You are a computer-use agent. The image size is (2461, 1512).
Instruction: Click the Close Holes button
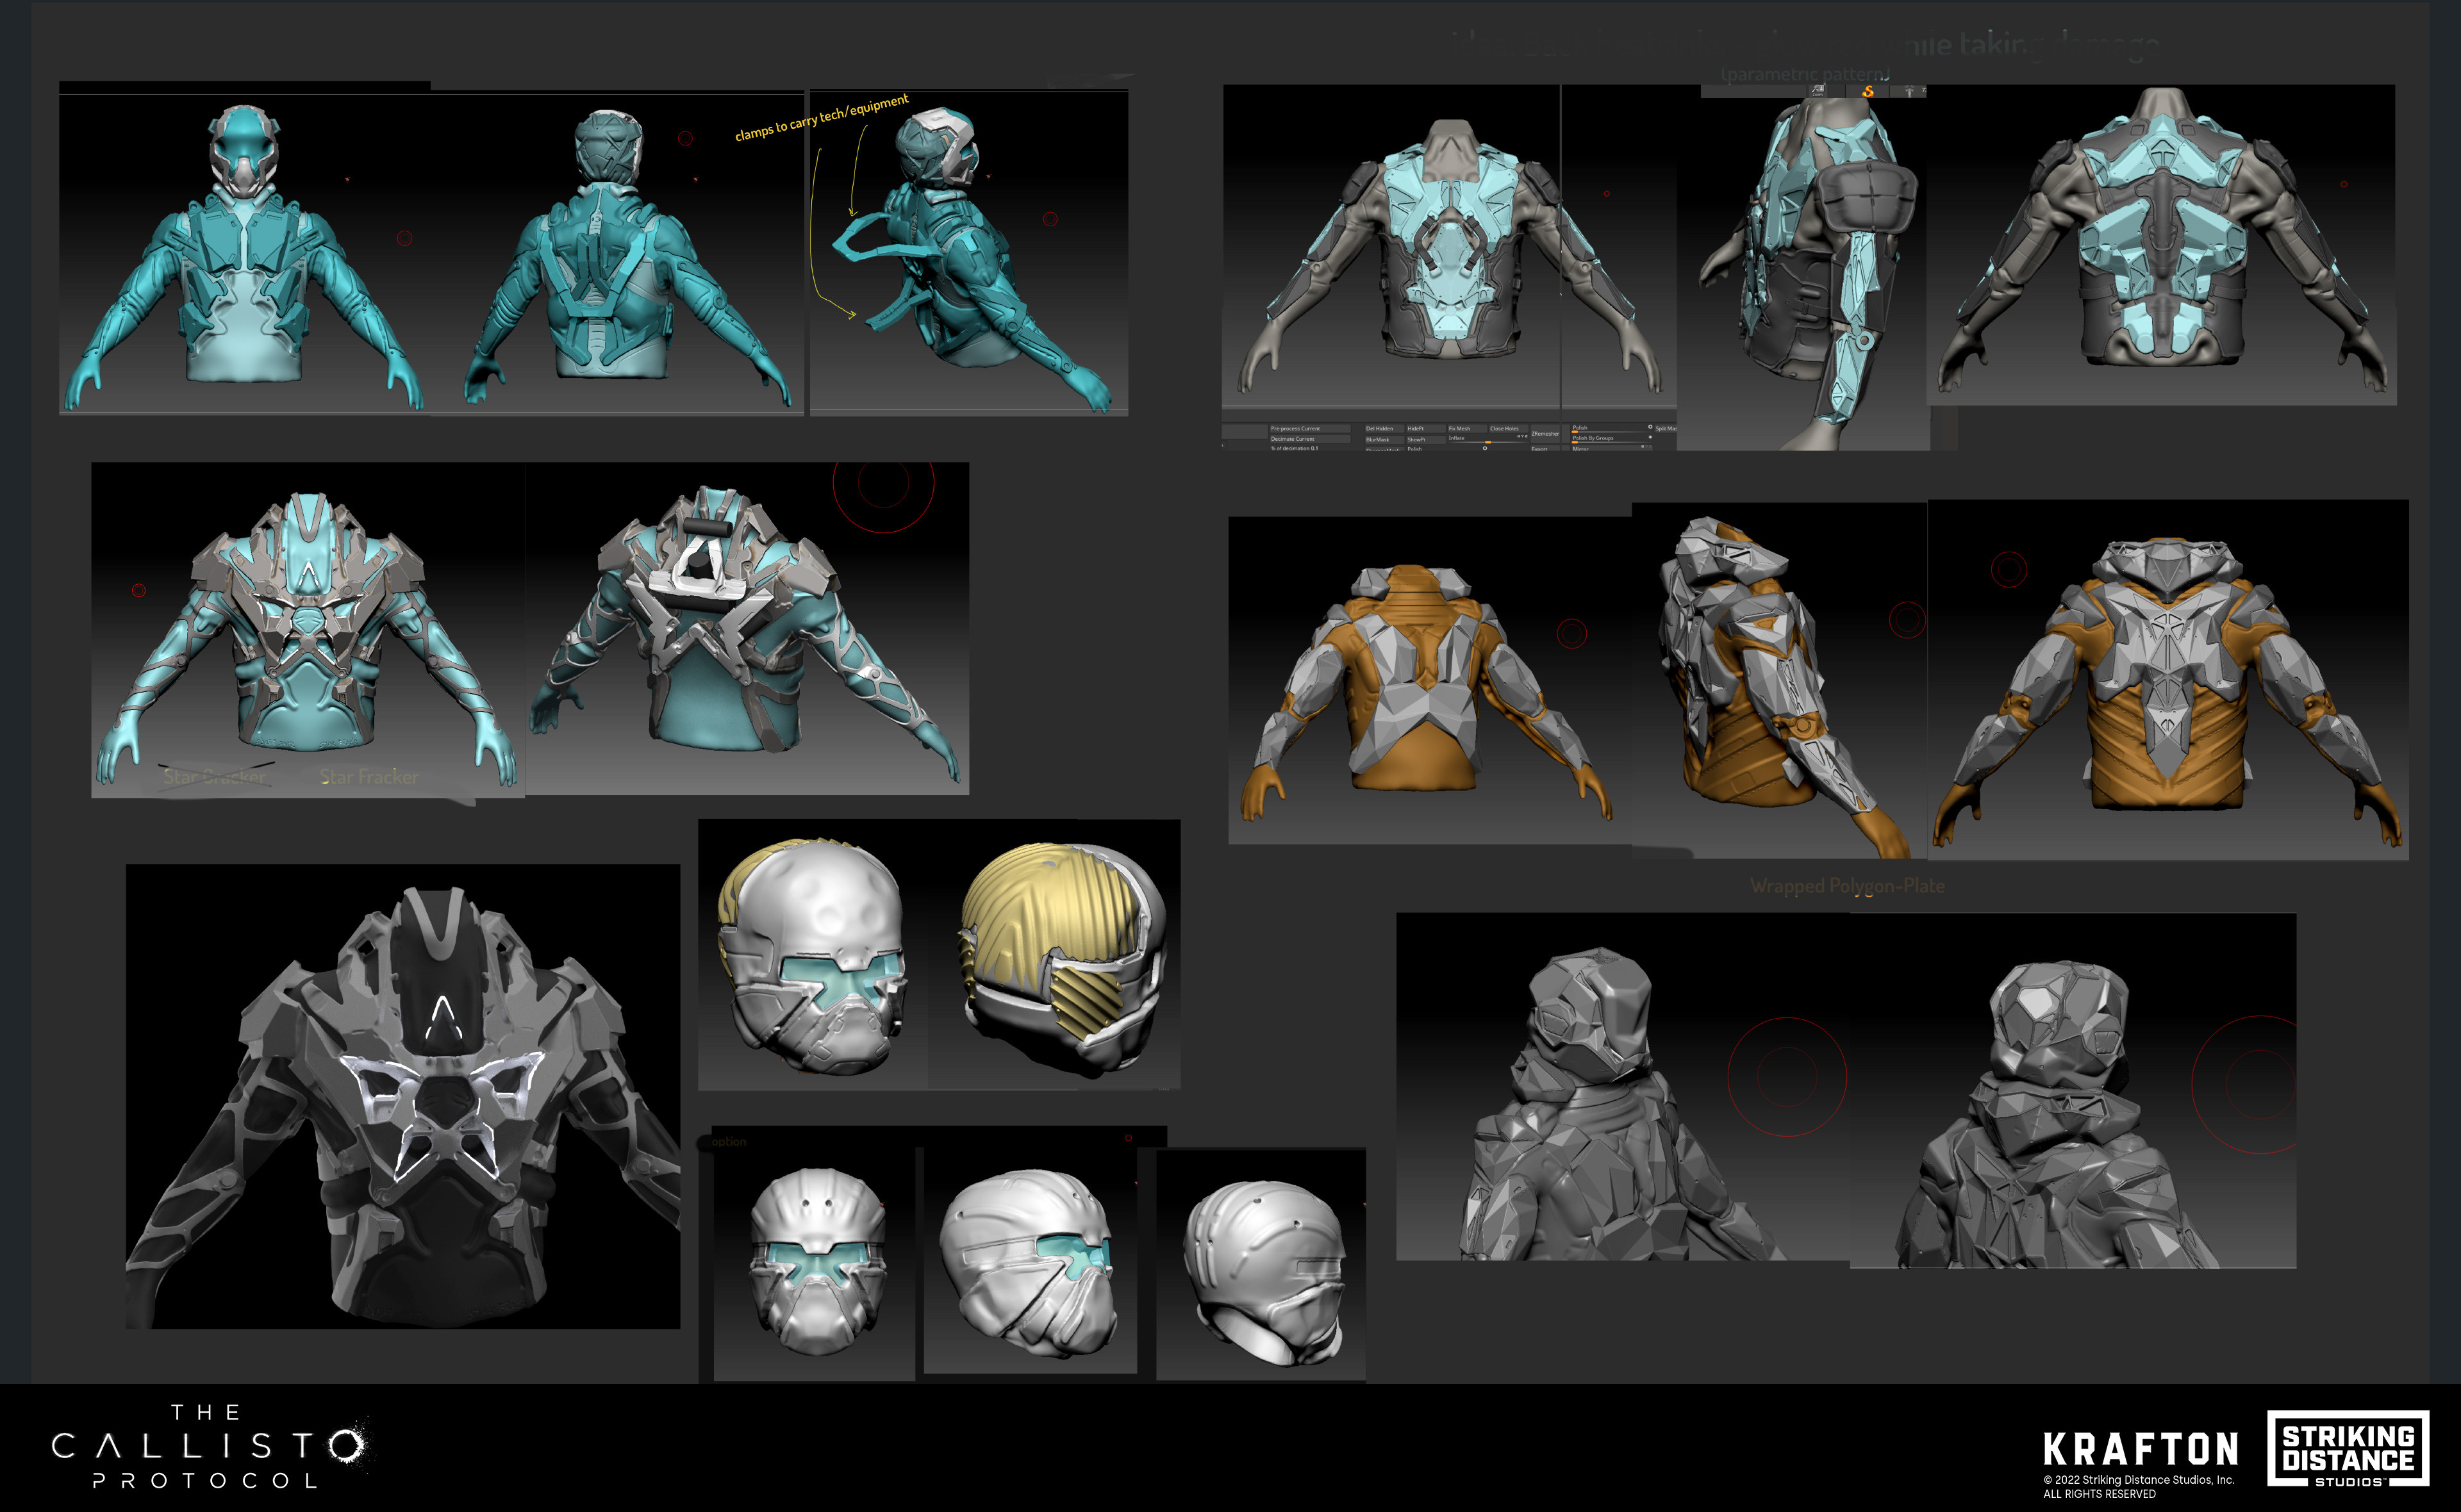coord(1509,429)
